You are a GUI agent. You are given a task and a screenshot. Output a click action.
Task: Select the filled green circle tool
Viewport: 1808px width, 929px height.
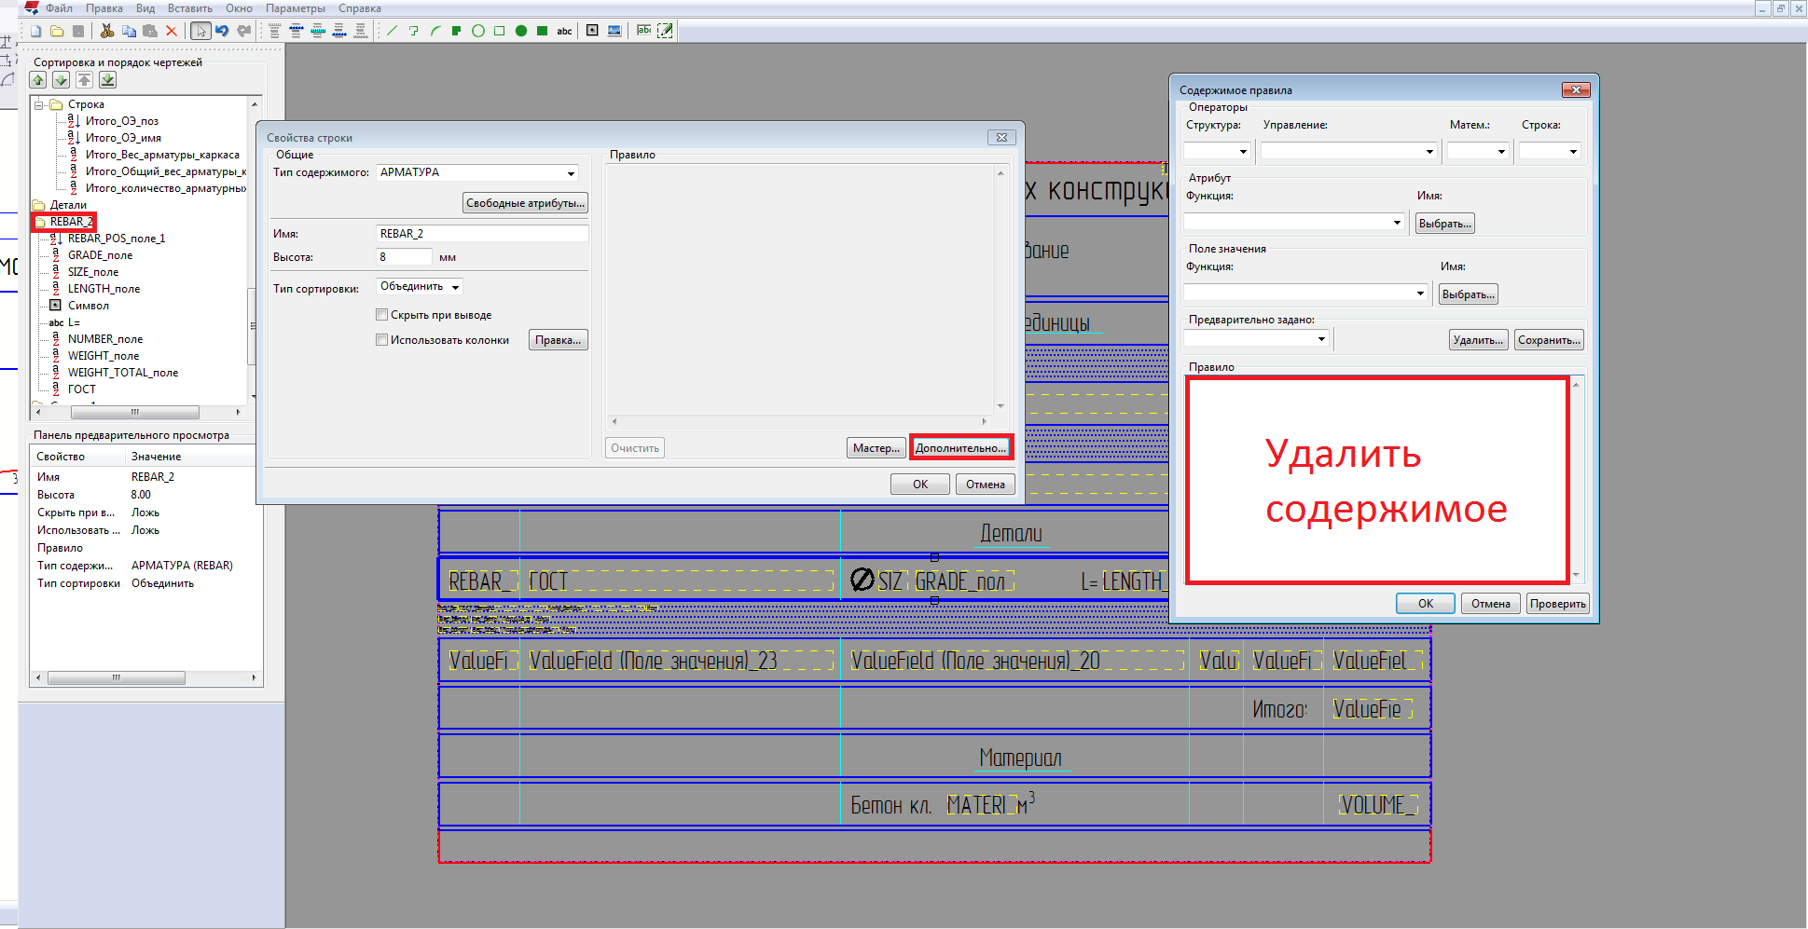pyautogui.click(x=521, y=31)
